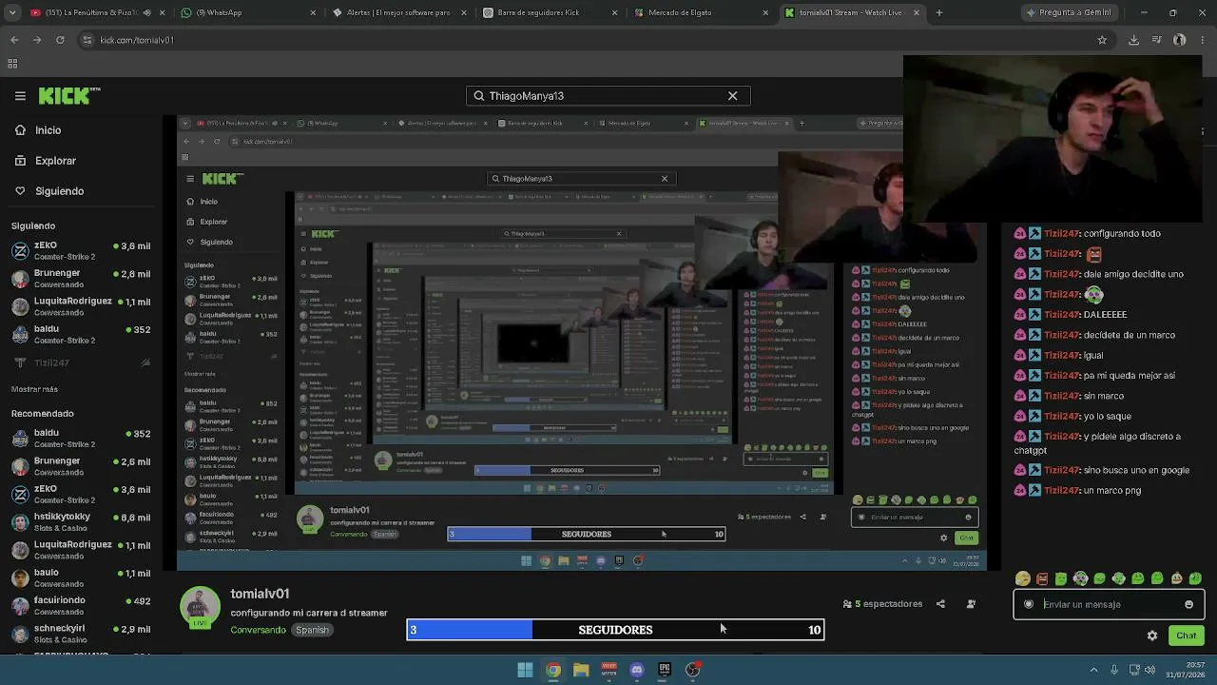Clear the ThiagoManya13 search with the X
Viewport: 1217px width, 685px height.
[732, 96]
